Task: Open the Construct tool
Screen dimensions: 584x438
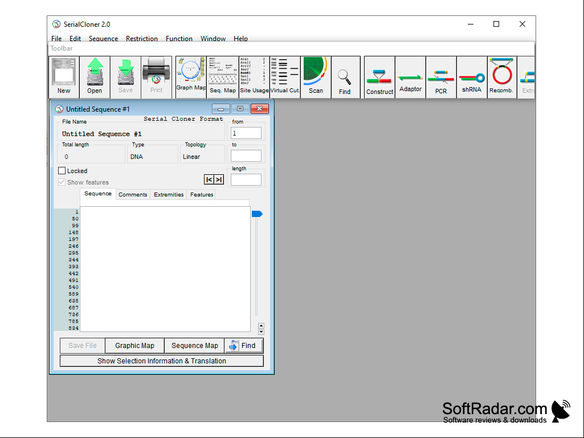Action: 379,77
